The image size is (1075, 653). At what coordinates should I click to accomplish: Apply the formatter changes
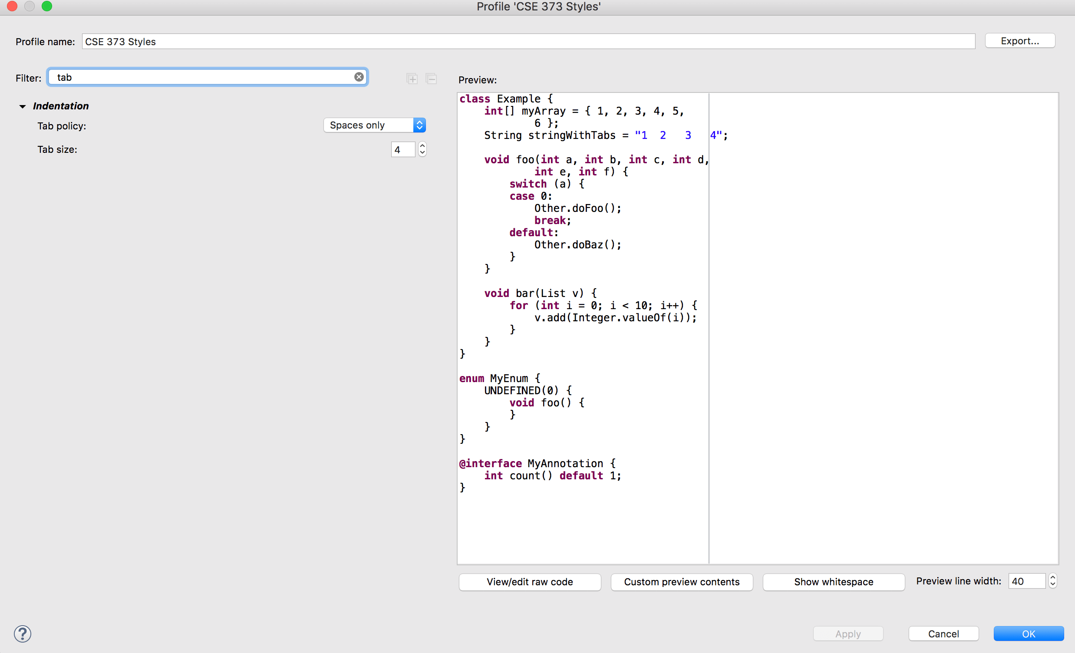click(x=847, y=633)
